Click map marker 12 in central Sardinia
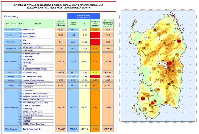The width and height of the screenshot is (199, 134). 154,69
